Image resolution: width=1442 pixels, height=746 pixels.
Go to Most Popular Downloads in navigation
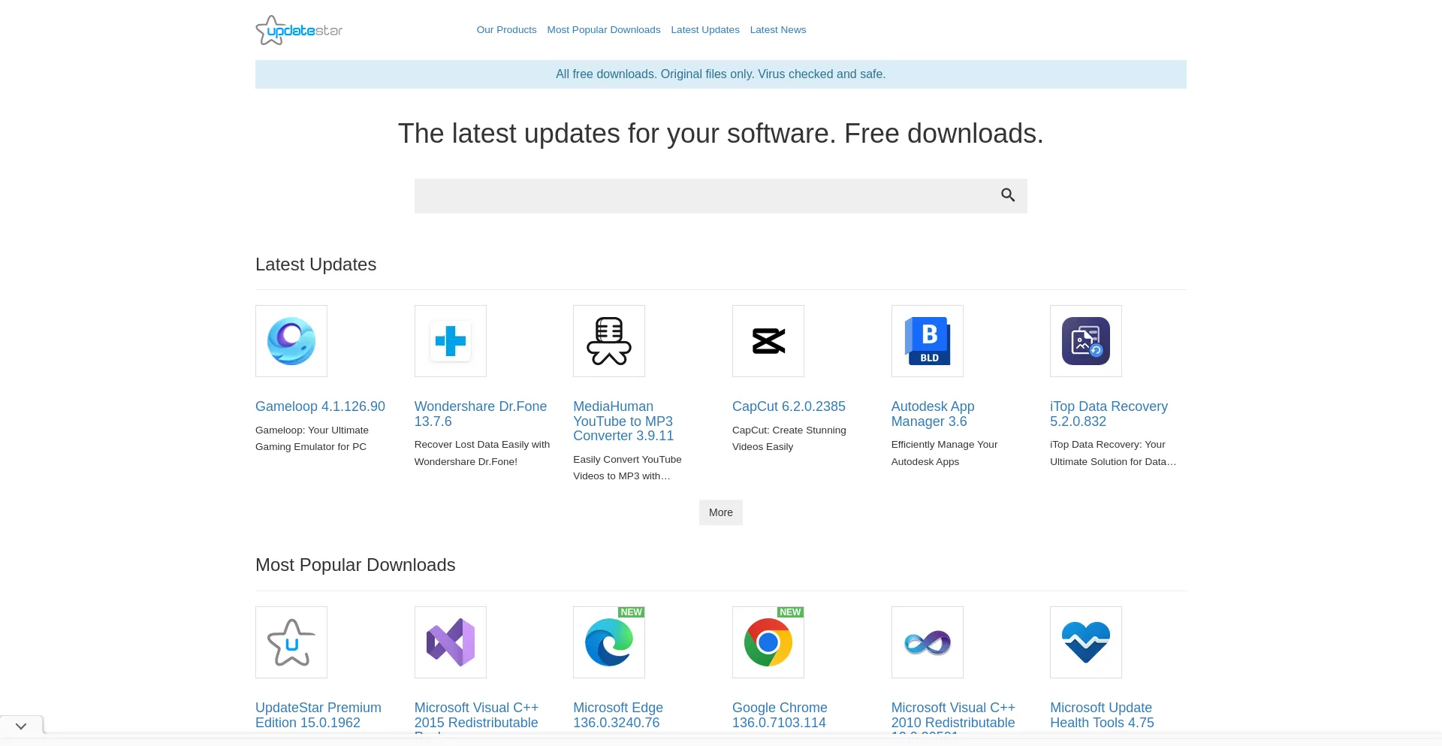click(604, 30)
